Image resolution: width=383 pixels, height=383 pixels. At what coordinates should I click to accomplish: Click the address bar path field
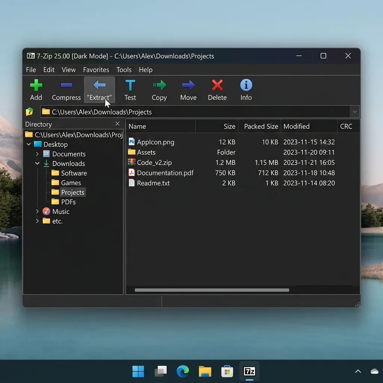pos(195,111)
